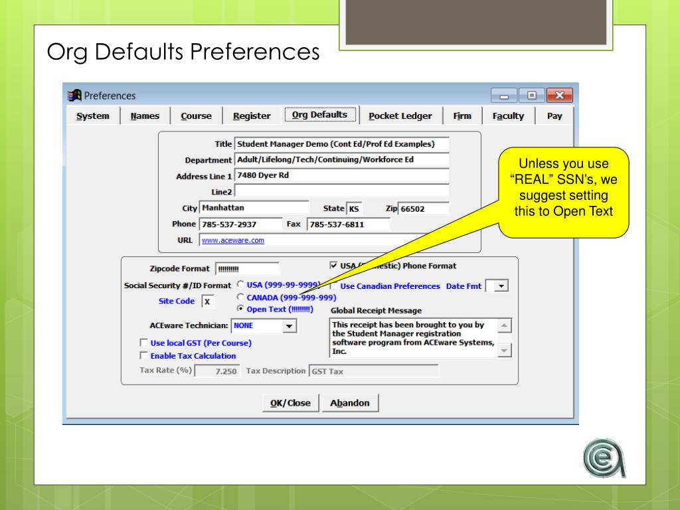Screen dimensions: 680x510
Task: Click the Department input field
Action: point(342,159)
